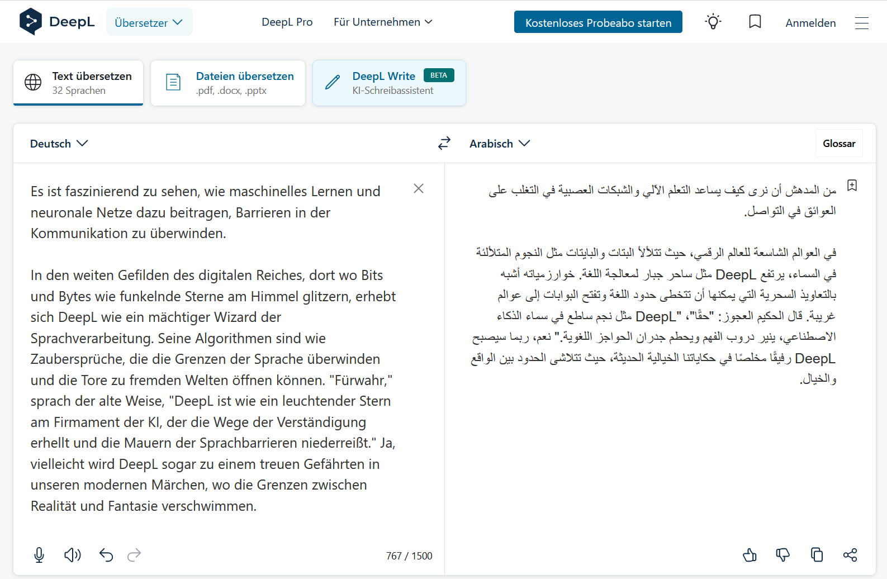
Task: Open the Glossar button
Action: click(839, 144)
